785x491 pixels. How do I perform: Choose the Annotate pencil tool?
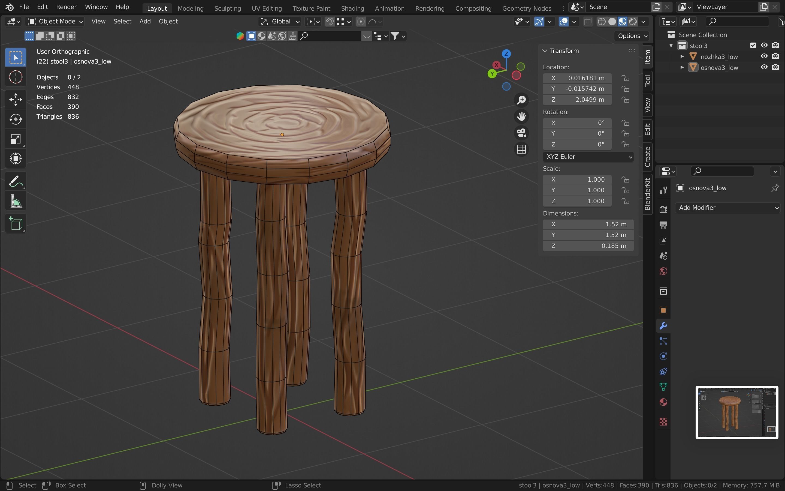(x=16, y=181)
